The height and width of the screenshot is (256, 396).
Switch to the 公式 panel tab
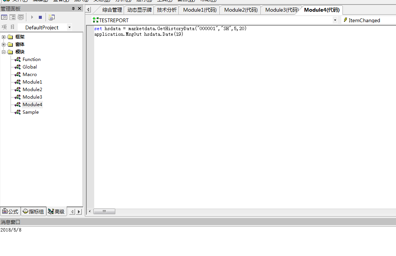[x=10, y=211]
